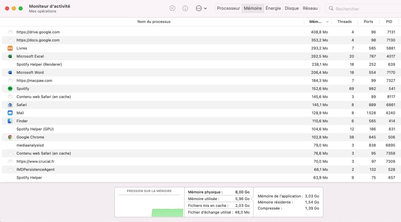
Task: Click the Finder face icon
Action: click(10, 121)
